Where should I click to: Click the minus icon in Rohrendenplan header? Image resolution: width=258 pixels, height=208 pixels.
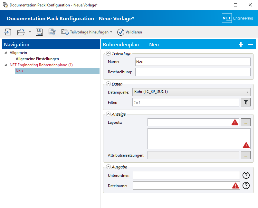pyautogui.click(x=251, y=44)
